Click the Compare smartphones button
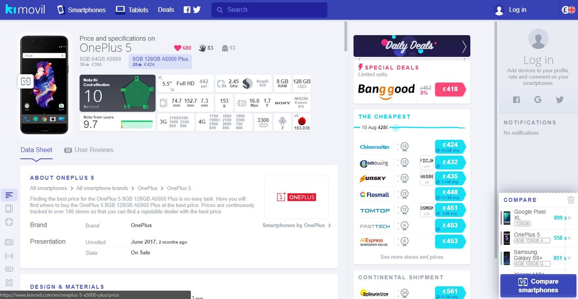This screenshot has width=578, height=299. click(x=538, y=286)
